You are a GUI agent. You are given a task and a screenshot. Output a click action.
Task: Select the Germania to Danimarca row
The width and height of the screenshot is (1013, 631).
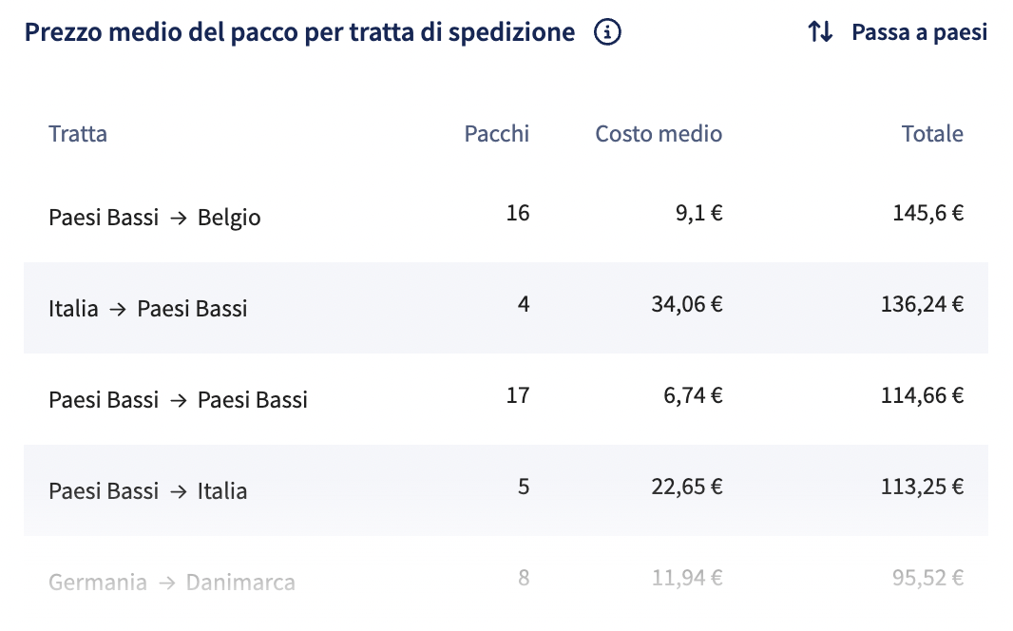point(506,581)
